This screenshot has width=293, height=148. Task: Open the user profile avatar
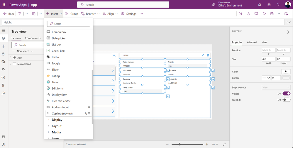[288, 5]
